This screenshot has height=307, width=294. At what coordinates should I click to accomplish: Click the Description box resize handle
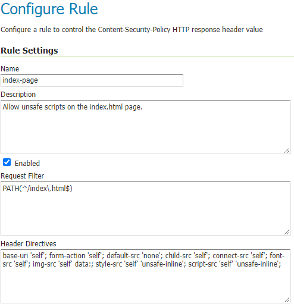click(287, 151)
